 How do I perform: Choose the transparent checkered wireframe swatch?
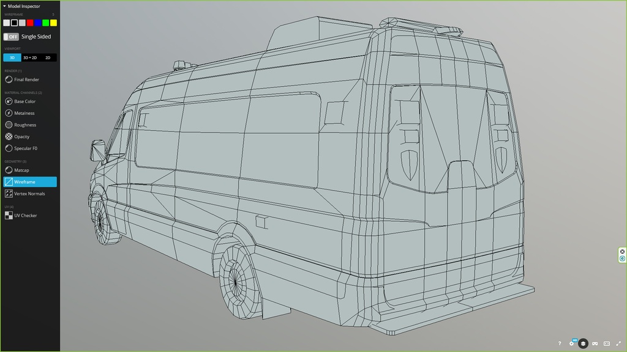point(7,23)
